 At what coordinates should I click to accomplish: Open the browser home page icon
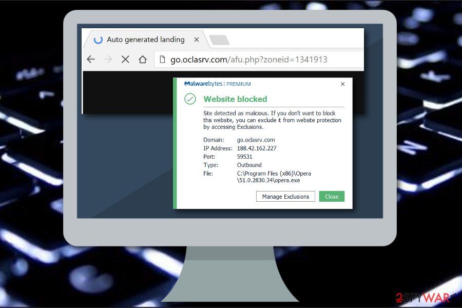143,59
